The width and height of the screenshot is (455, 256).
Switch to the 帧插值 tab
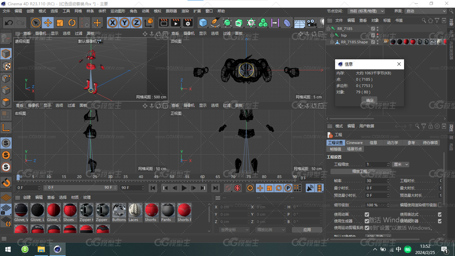[x=335, y=149]
